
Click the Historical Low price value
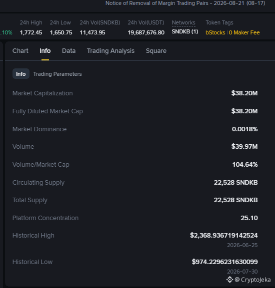(x=225, y=262)
